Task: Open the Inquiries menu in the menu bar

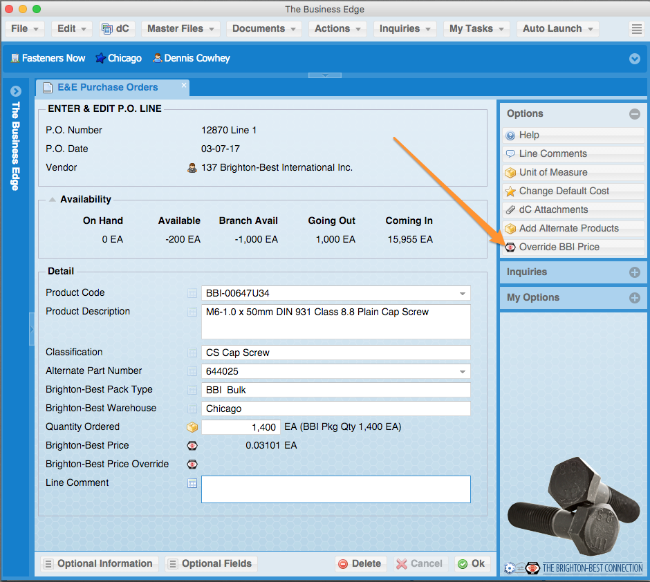Action: click(405, 28)
